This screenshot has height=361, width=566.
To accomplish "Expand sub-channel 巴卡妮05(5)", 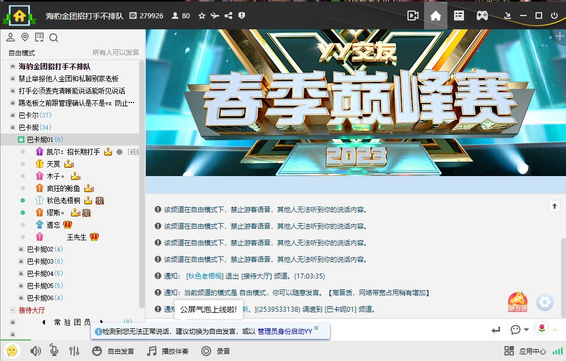I will coord(45,286).
